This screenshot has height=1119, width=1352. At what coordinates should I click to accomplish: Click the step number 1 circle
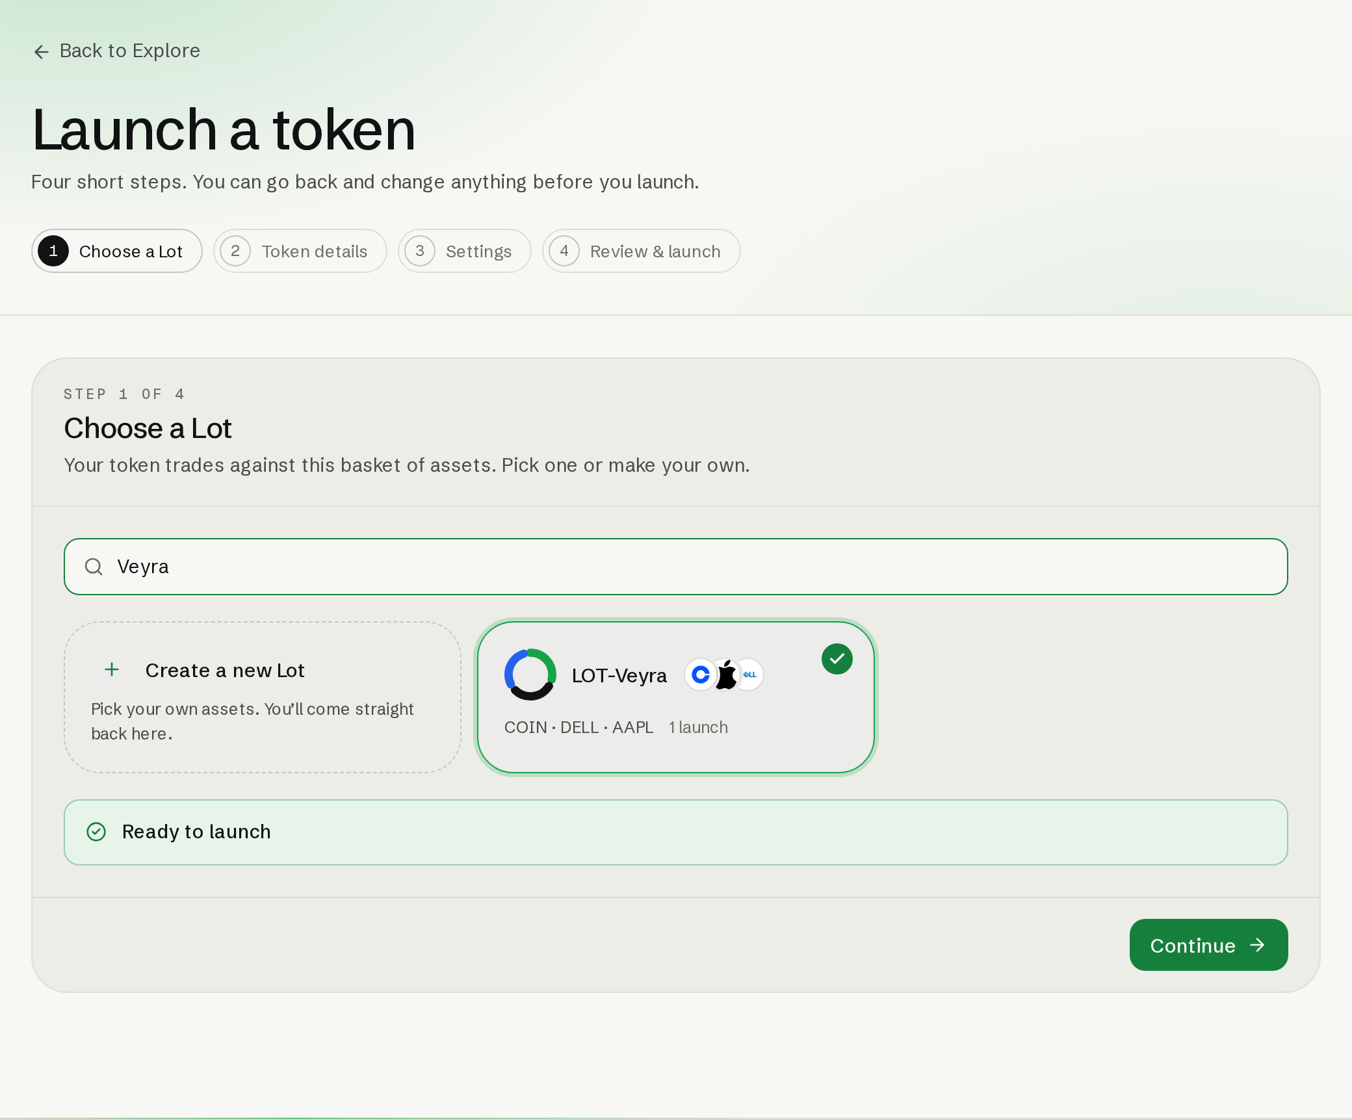point(53,251)
